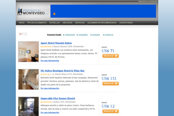Click SIN CALIFICAR label on Massini Suites
Screen dimensions: 174x116
point(46,47)
